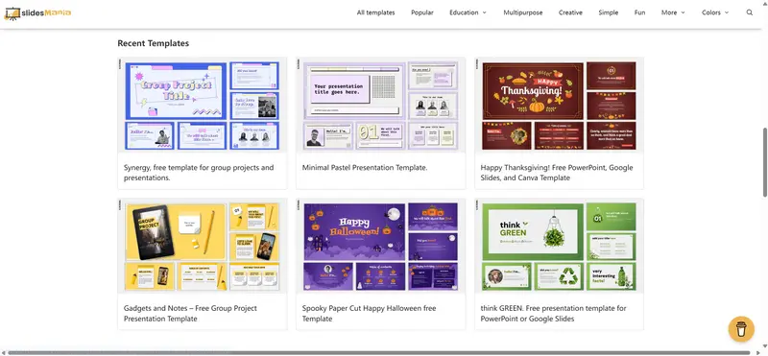Open think GREEN template title link
This screenshot has height=356, width=768.
coord(553,314)
